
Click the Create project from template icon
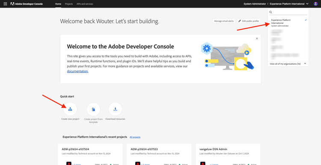93,109
